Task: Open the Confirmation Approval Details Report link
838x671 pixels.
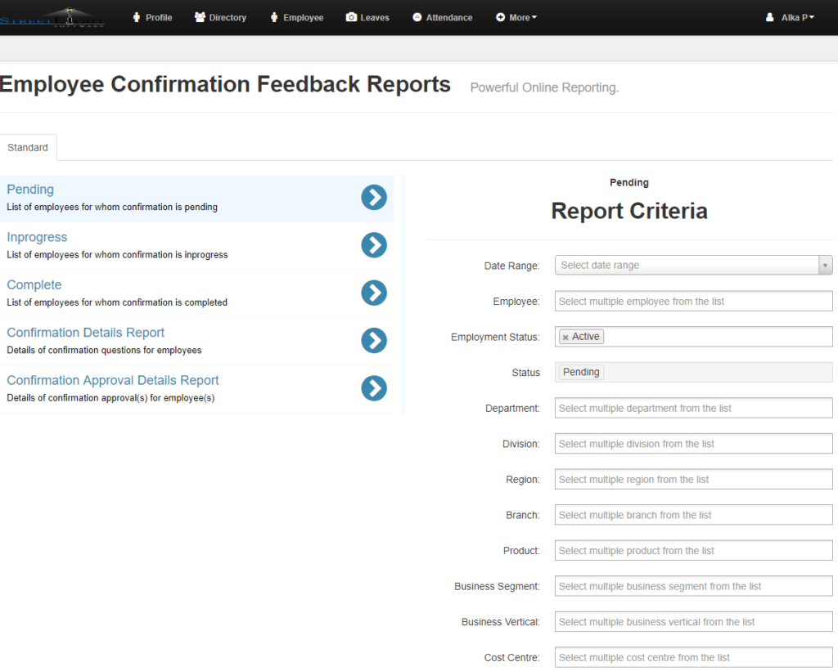Action: tap(112, 380)
